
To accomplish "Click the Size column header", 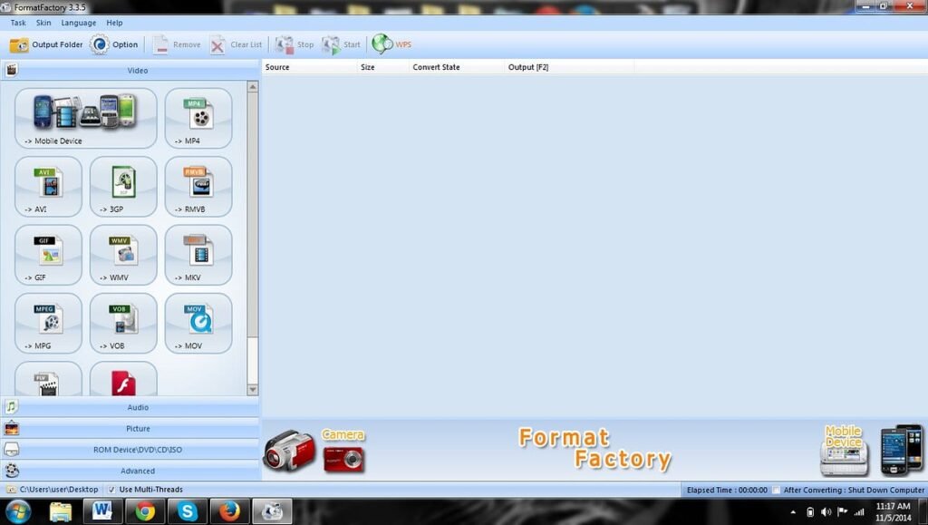I will tap(383, 67).
